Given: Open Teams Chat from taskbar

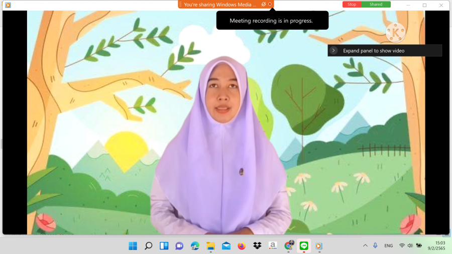Looking at the screenshot, I should point(179,246).
